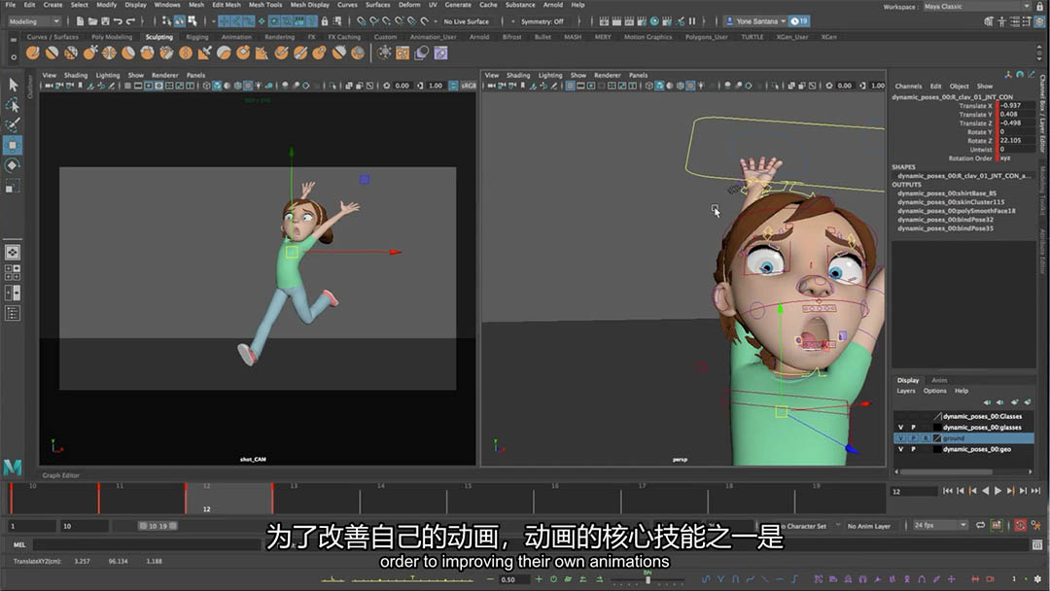Open the render view clapperboard icon
This screenshot has height=591, width=1050.
(605, 21)
